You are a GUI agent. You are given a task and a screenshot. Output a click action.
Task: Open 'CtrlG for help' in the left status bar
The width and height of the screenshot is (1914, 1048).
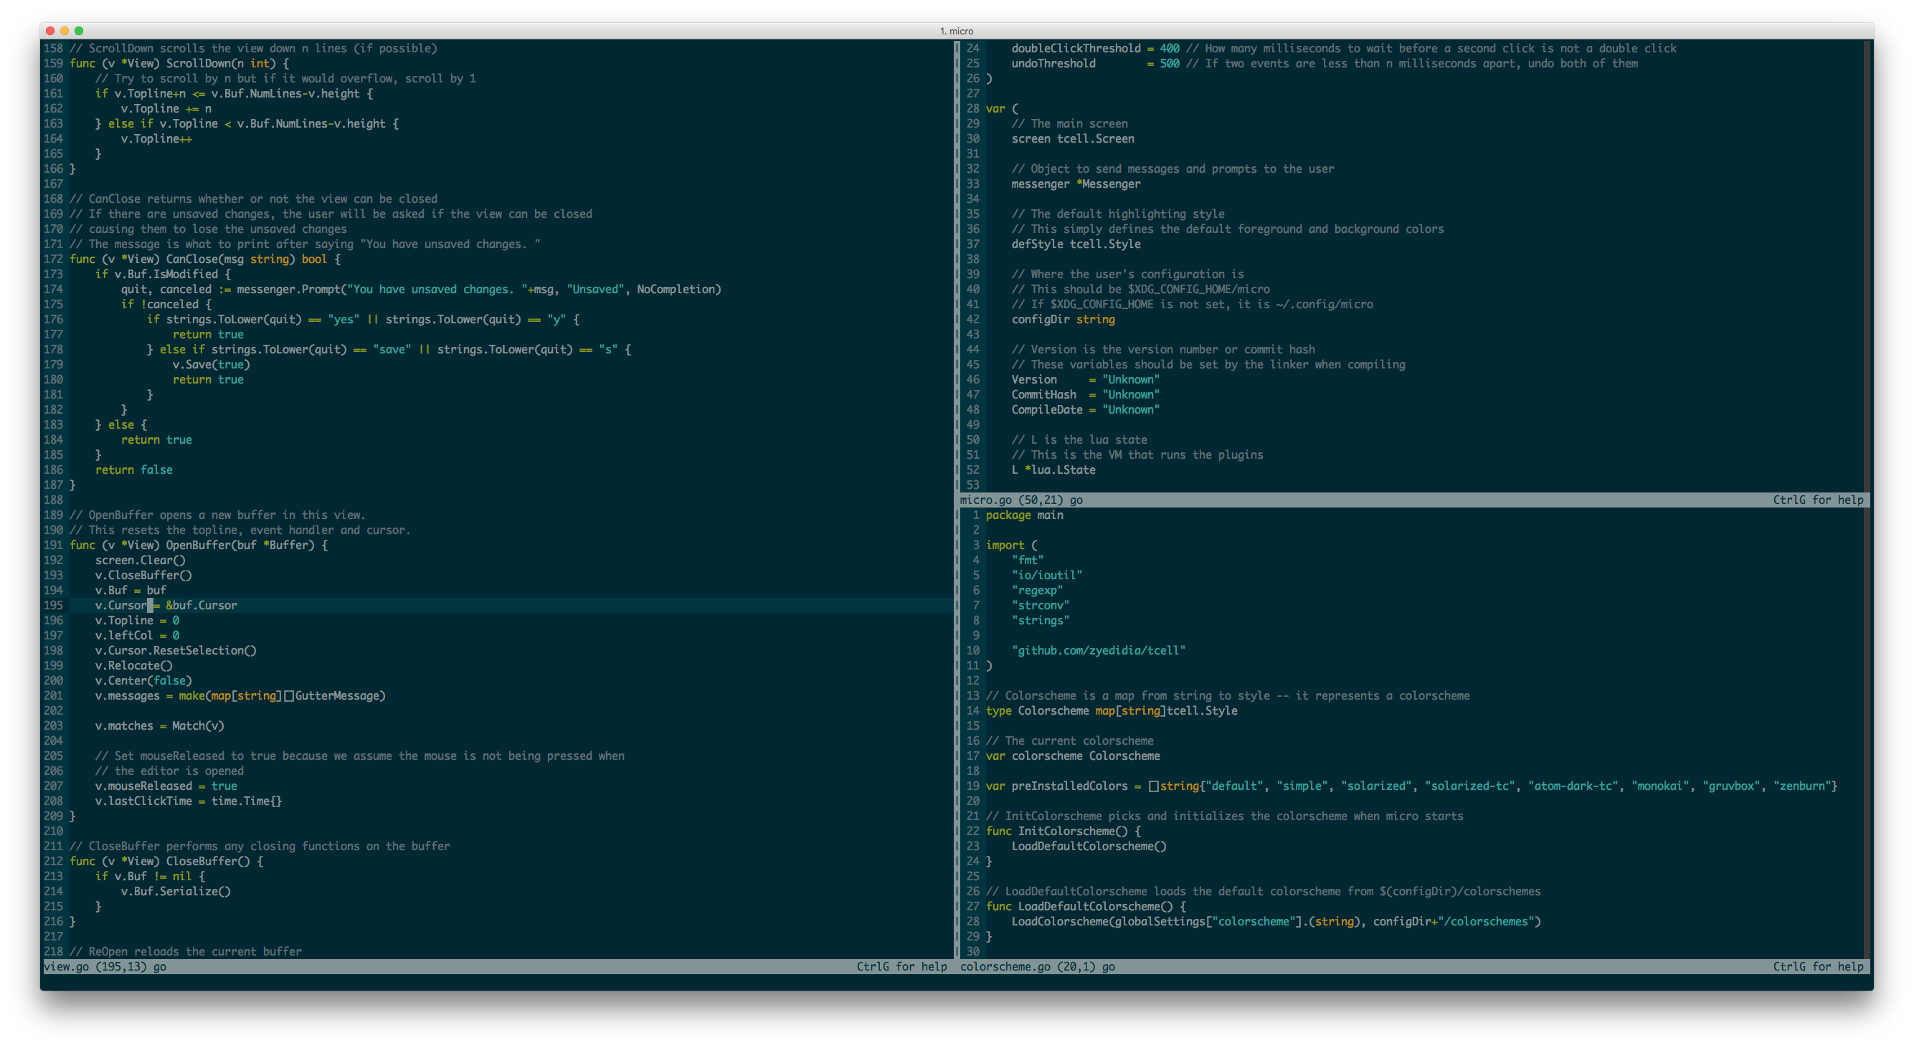[901, 966]
